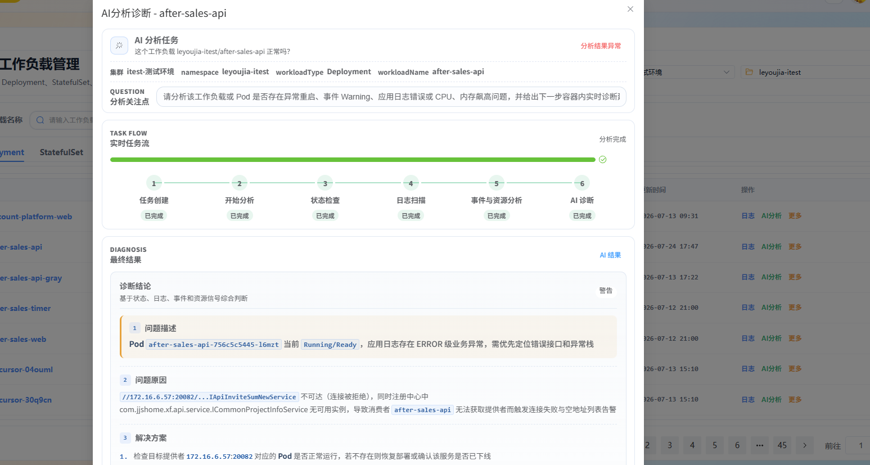Click the AI 结果 link

tap(610, 255)
